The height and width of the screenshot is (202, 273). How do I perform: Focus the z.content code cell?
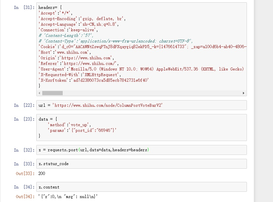(x=141, y=187)
